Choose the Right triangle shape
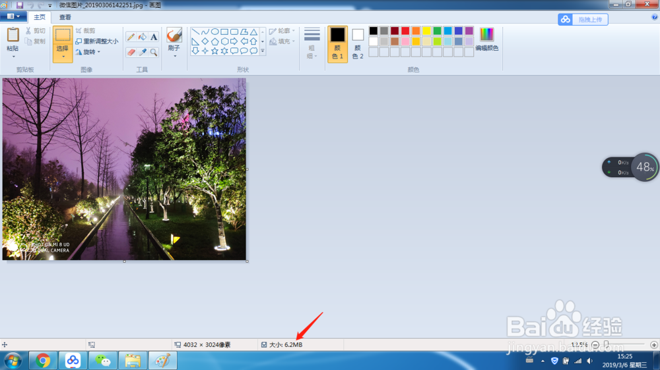Viewport: 660px width, 370px height. click(195, 41)
